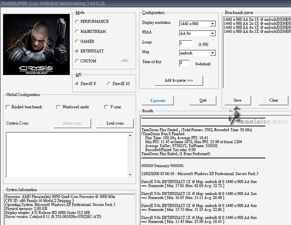Clear the benchmark queue

point(274,100)
